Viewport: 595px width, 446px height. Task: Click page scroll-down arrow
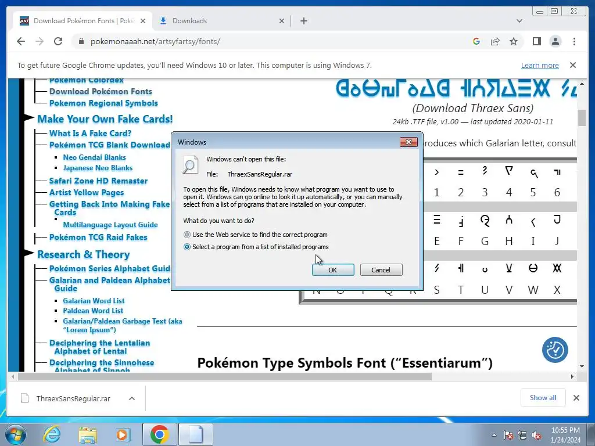pyautogui.click(x=582, y=366)
